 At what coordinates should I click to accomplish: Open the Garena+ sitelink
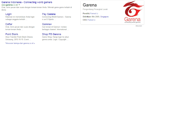[47, 24]
